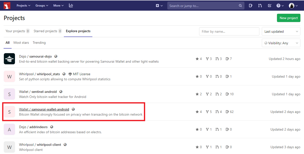Click 'Updated 2 hours ago' on samourai-dojo
The width and height of the screenshot is (304, 154).
click(284, 59)
